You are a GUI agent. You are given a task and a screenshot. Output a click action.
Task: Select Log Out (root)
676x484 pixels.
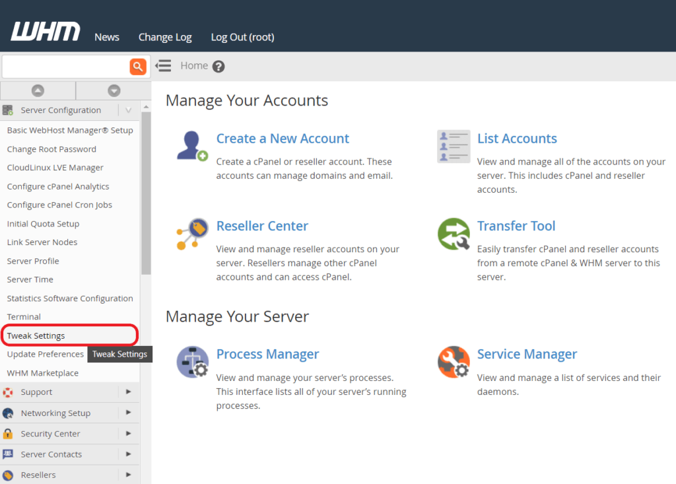(x=242, y=38)
